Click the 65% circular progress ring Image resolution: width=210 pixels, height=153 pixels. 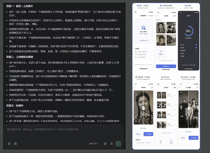point(189,31)
